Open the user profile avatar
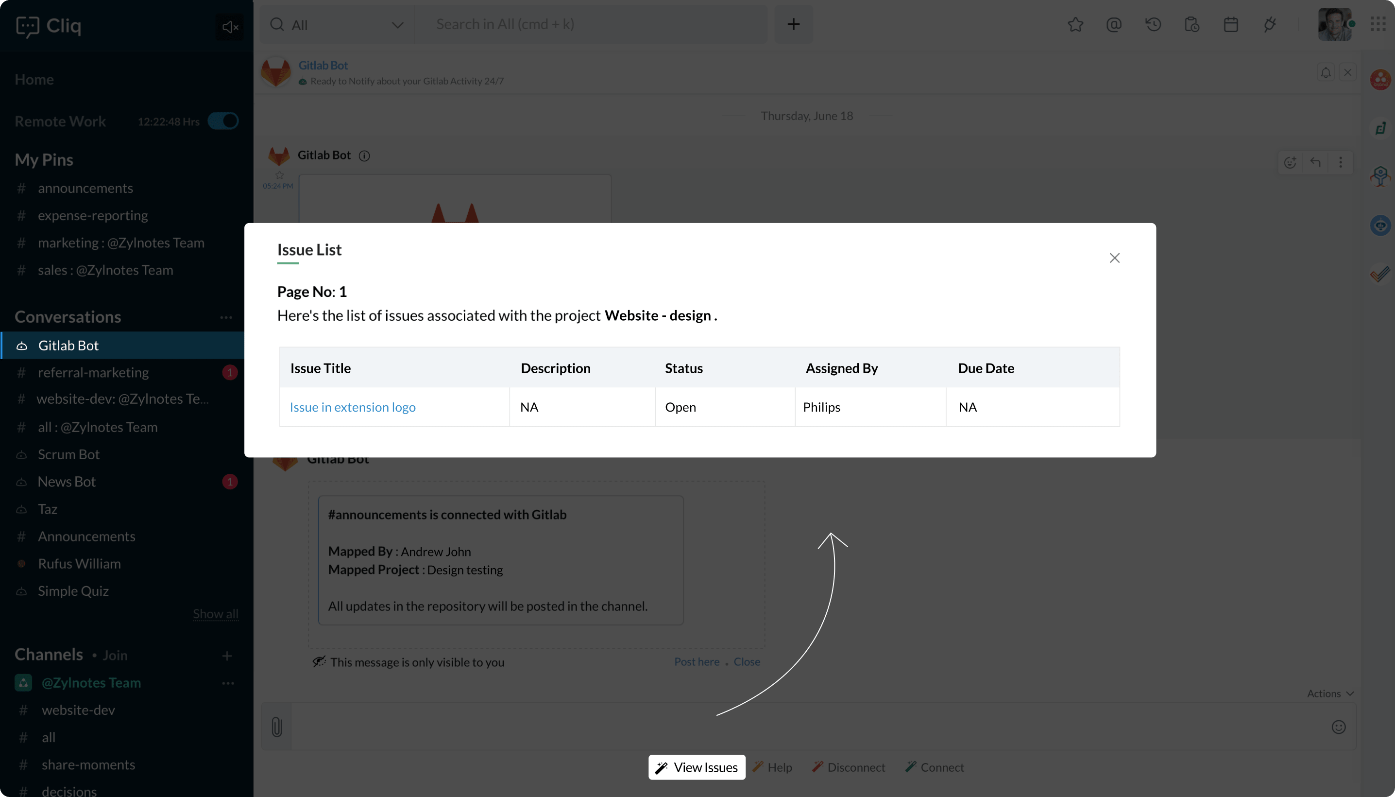 (1334, 24)
